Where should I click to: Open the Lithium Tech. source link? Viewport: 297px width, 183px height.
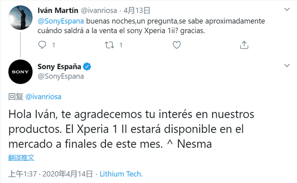(x=121, y=174)
